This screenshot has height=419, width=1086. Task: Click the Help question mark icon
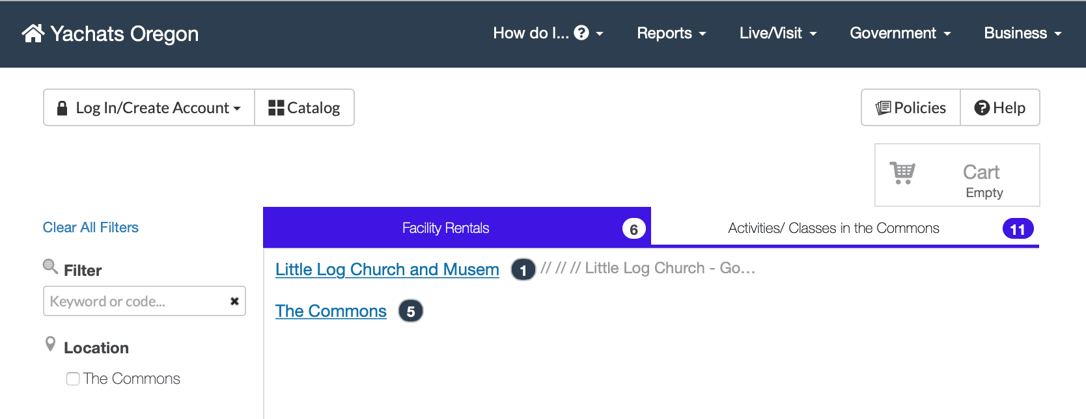[x=981, y=107]
